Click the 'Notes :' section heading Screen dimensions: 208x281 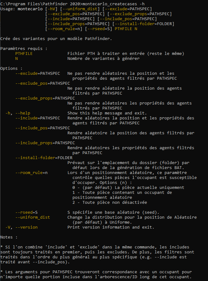click(x=9, y=237)
